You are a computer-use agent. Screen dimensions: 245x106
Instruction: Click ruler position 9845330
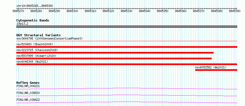click(127, 11)
